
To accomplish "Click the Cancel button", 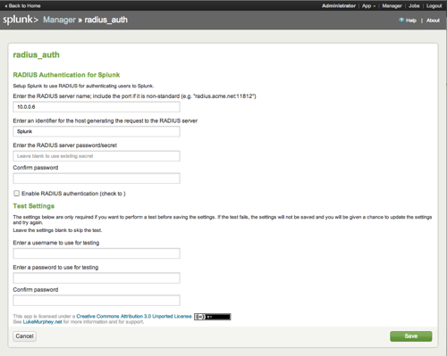I will tap(24, 336).
